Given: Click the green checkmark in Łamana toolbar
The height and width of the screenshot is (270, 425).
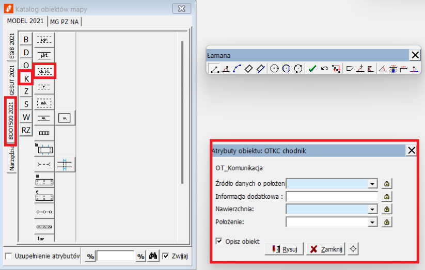Looking at the screenshot, I should tap(311, 69).
